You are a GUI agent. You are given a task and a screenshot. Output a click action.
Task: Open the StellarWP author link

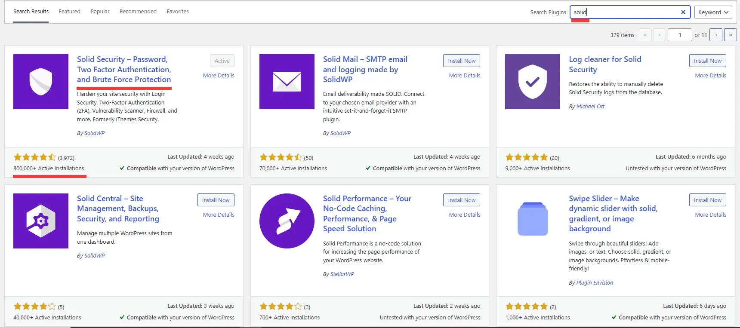pos(342,274)
